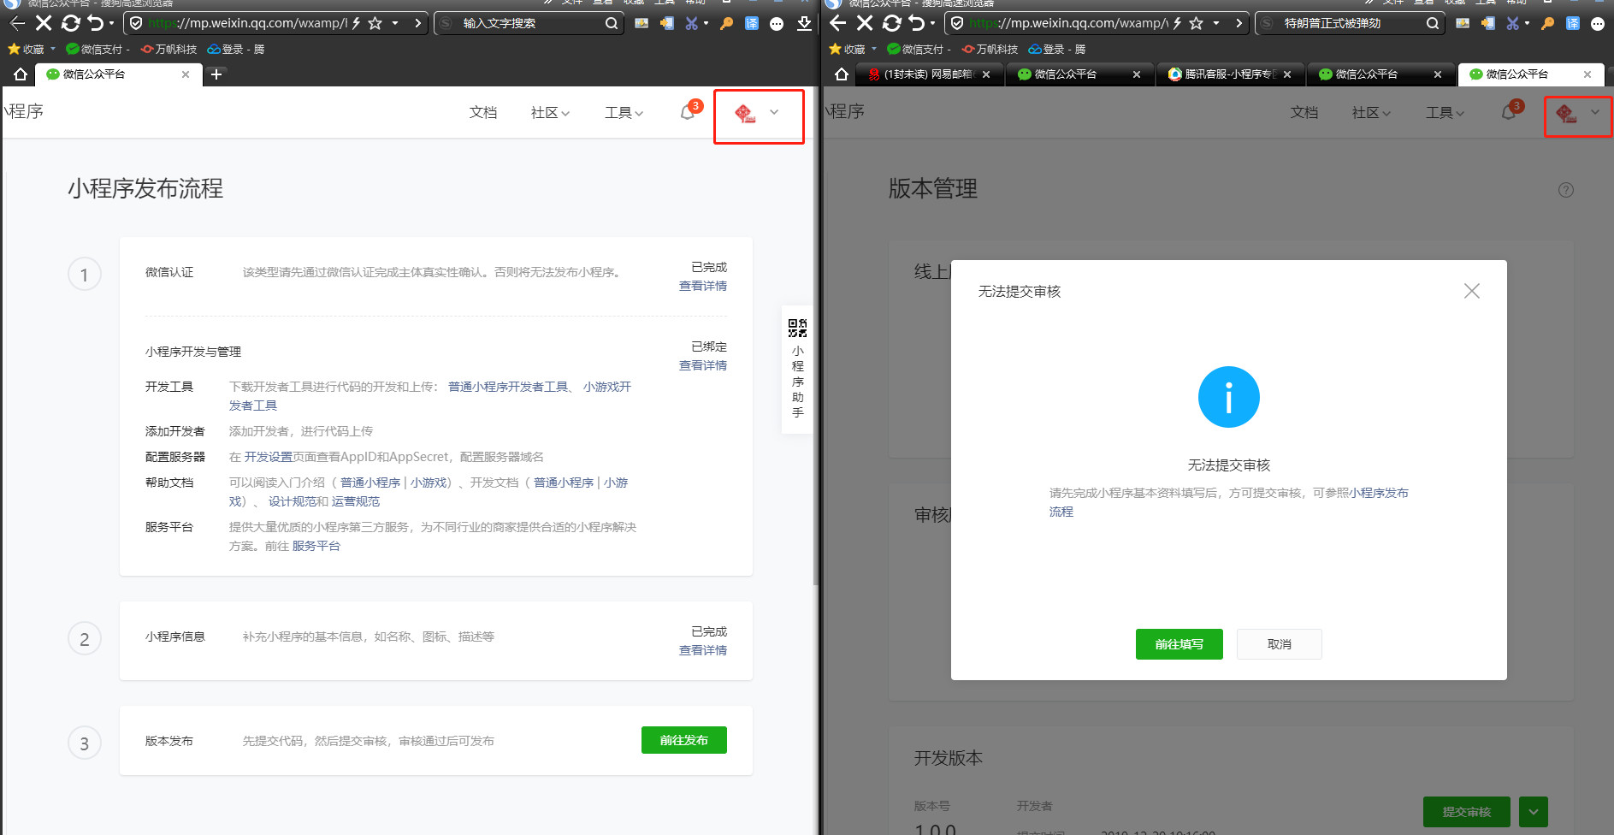Bookmark the page with the star in 小程序发布流程 window

[x=375, y=23]
